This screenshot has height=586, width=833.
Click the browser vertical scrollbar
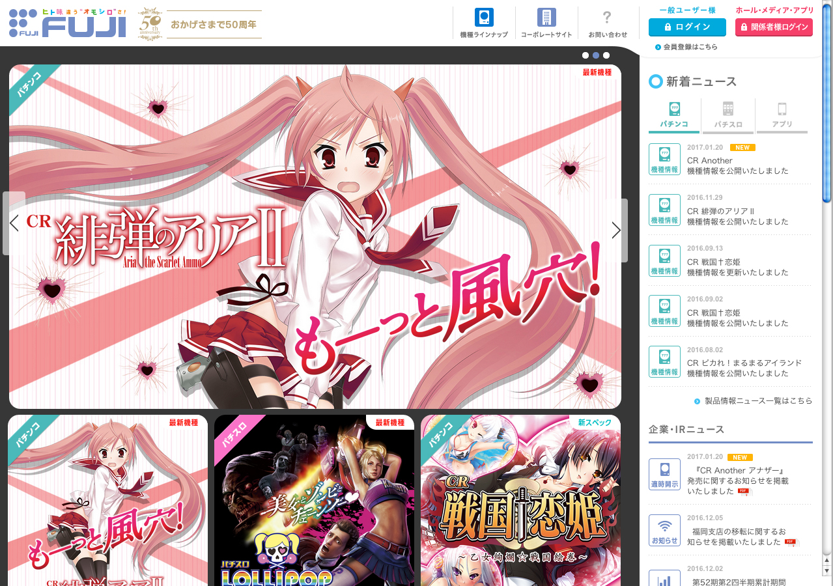point(827,104)
